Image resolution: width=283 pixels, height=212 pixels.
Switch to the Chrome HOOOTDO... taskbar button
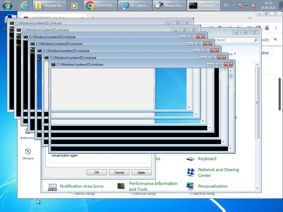pos(100,6)
